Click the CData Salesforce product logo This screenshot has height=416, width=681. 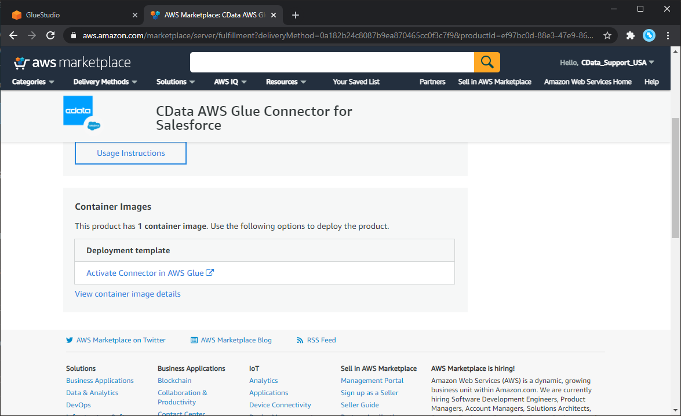(81, 114)
